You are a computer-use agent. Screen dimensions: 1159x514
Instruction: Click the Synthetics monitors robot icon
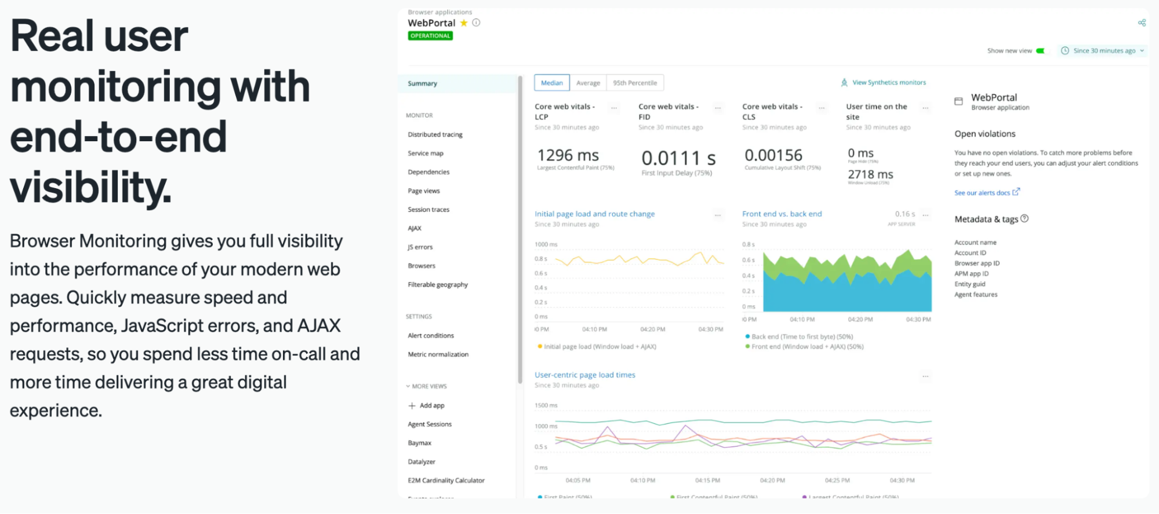pos(844,83)
